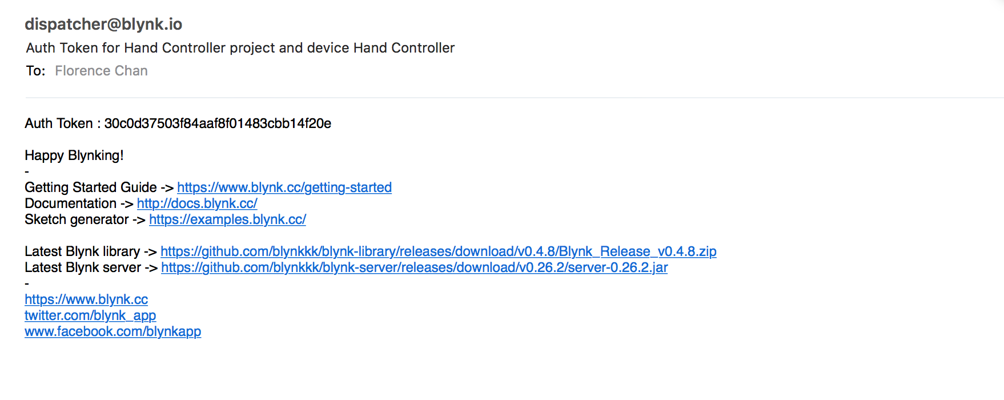This screenshot has width=1004, height=400.
Task: Click sender address dispatcher@blynk.io
Action: 103,24
